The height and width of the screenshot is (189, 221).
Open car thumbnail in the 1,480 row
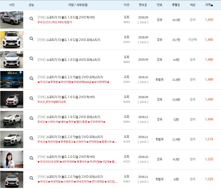tap(12, 60)
